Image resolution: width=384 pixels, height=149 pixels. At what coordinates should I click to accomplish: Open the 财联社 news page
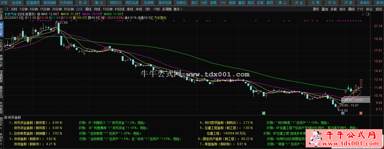click(181, 3)
